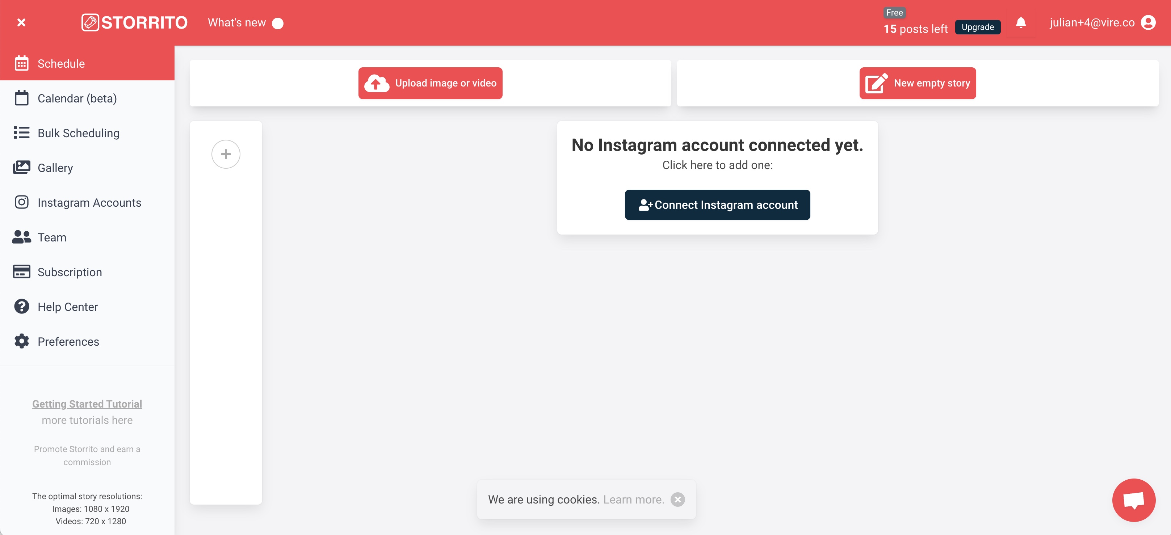Open the Instagram Accounts icon
Screen dimensions: 1171x535
tap(22, 202)
